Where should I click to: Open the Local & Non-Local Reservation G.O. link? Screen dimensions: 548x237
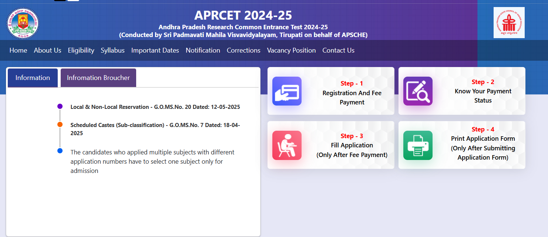point(155,107)
